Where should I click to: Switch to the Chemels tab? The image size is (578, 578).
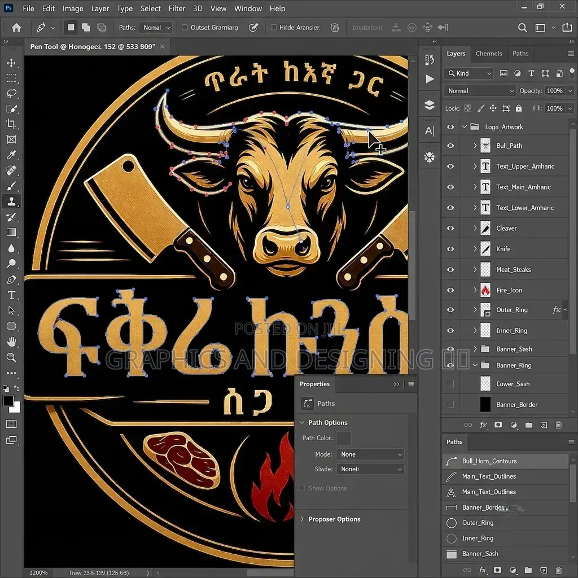tap(488, 54)
